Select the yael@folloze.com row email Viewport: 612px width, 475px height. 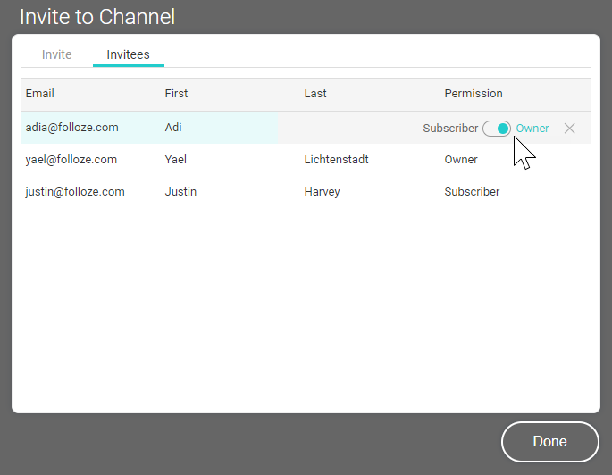pos(71,160)
